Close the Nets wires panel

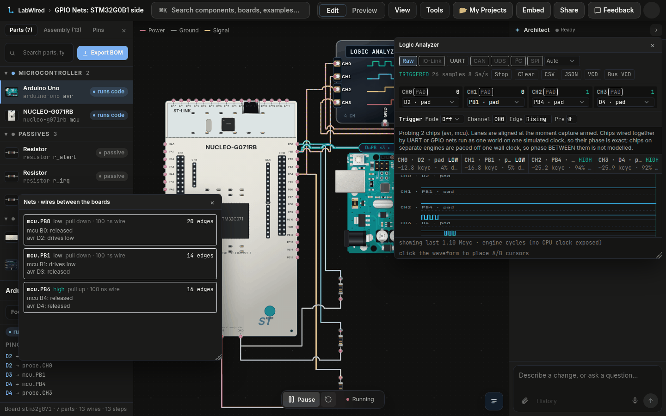(x=212, y=202)
